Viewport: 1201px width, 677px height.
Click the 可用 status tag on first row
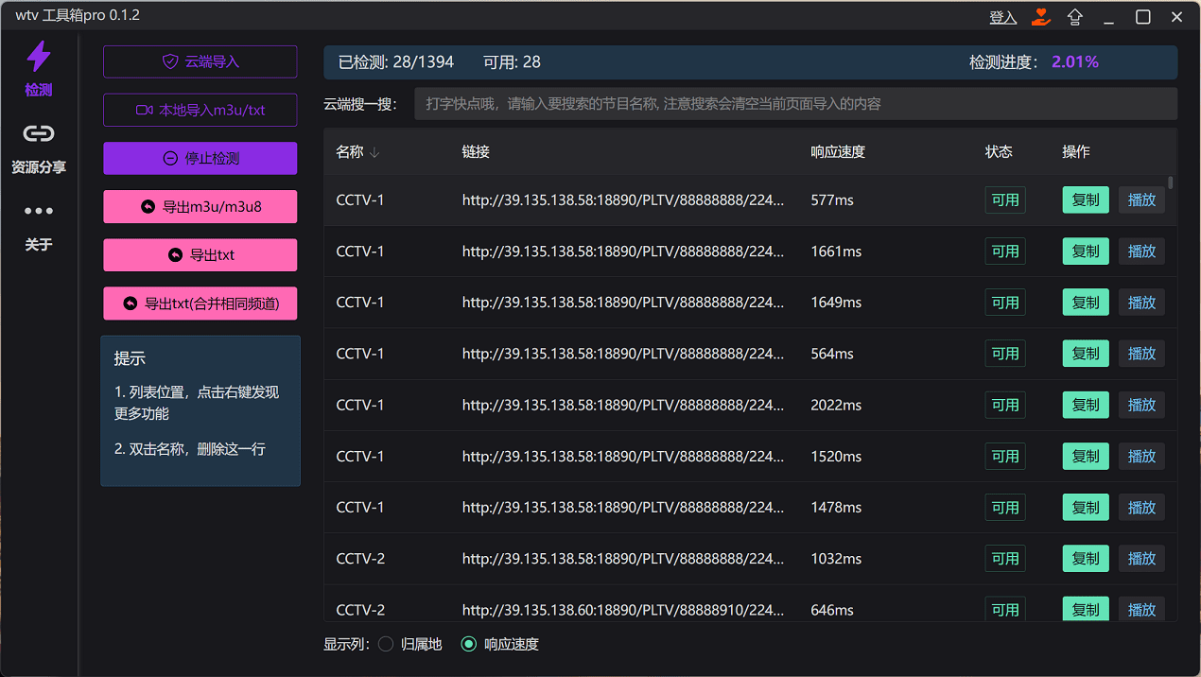click(x=1004, y=200)
